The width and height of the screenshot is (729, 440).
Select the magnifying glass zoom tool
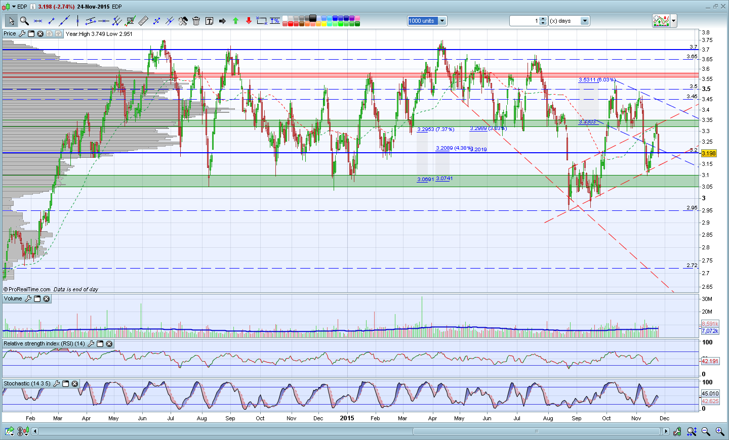(x=24, y=21)
